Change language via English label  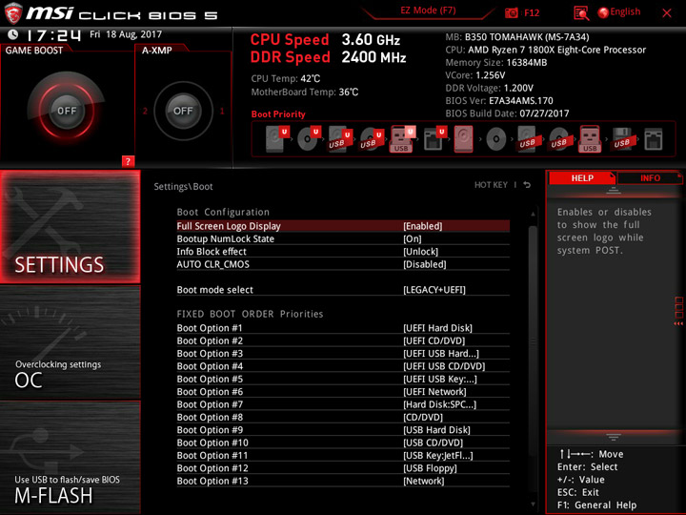pos(625,11)
